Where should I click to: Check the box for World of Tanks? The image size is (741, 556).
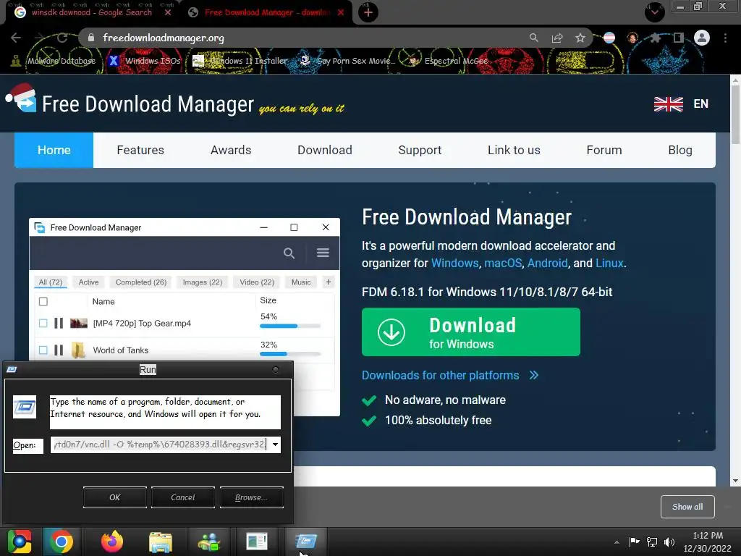coord(43,350)
